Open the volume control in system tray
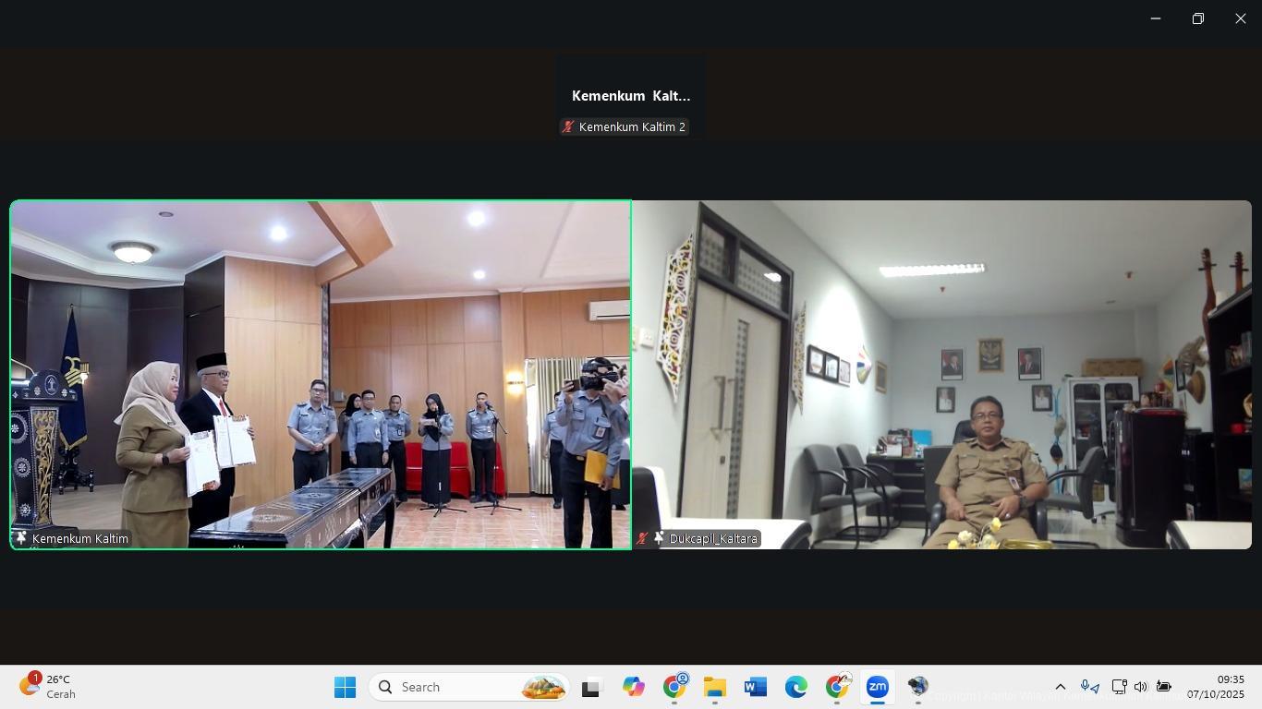The image size is (1262, 709). (1140, 687)
